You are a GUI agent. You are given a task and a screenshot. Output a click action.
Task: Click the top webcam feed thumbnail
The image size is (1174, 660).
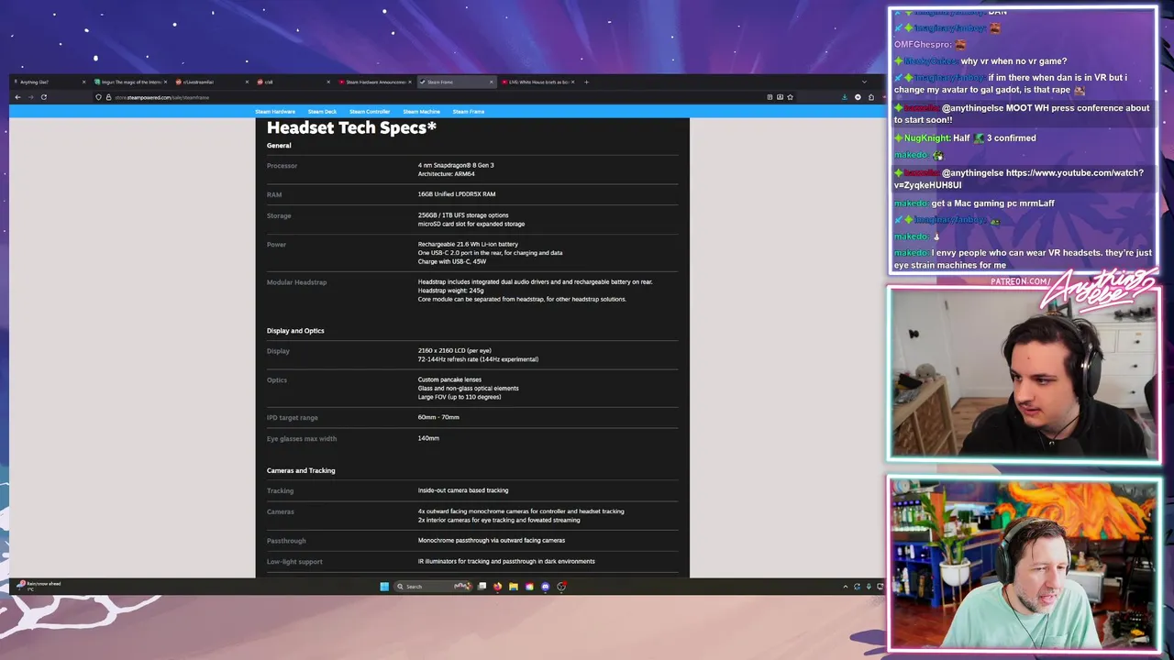pyautogui.click(x=1024, y=374)
